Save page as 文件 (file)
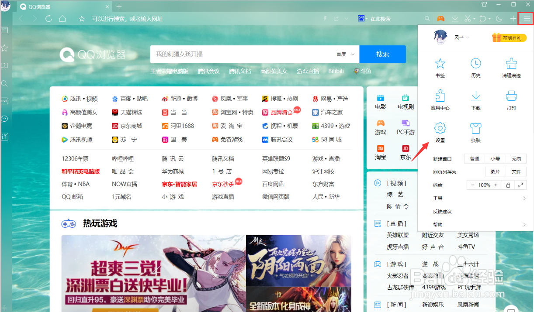The width and height of the screenshot is (534, 312). [516, 171]
